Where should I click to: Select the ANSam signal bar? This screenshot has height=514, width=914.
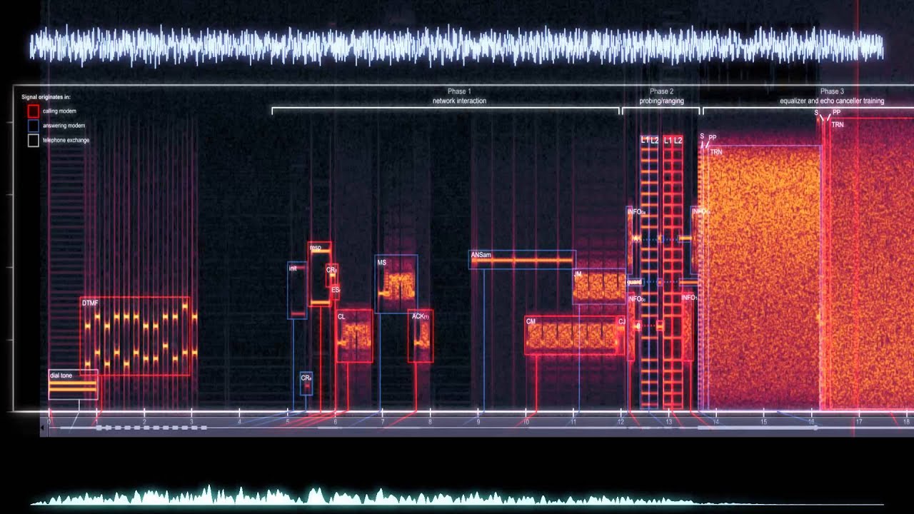(522, 260)
